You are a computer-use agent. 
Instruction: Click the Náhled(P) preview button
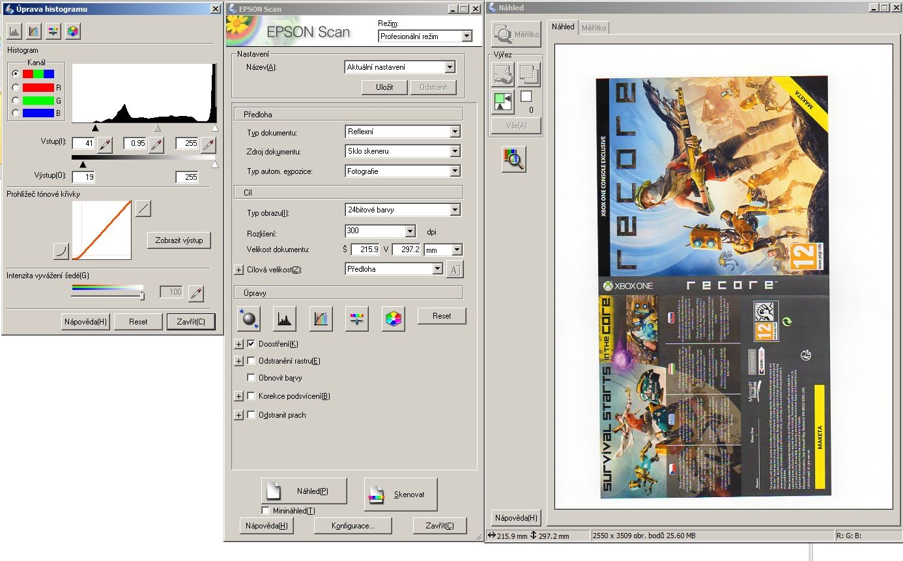[x=304, y=491]
